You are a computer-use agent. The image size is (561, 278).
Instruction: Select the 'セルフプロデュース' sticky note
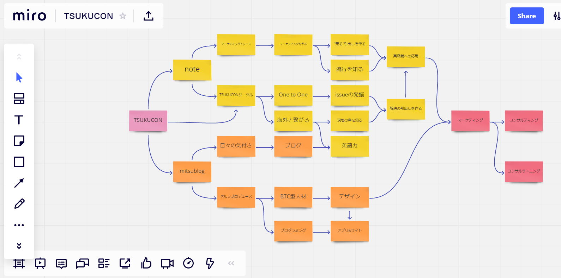[236, 197]
